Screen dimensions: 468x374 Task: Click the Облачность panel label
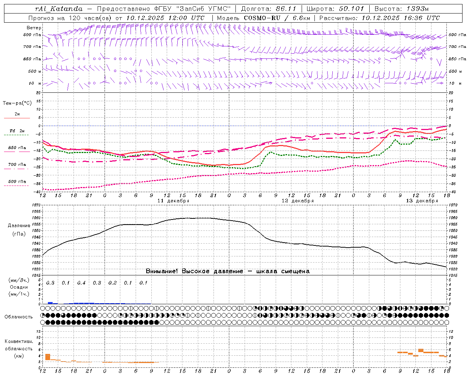coord(19,317)
